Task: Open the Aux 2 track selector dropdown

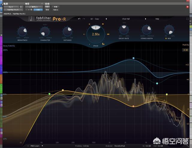Action: coord(11,7)
